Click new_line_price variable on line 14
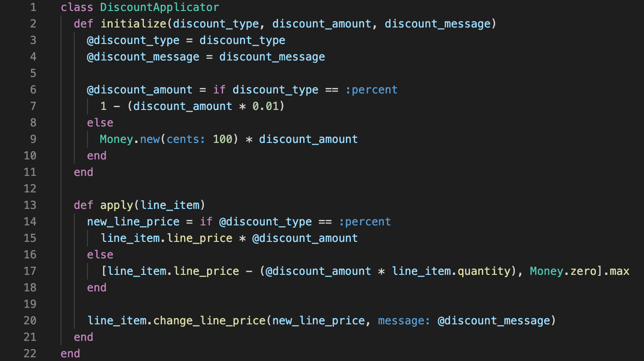 (133, 222)
